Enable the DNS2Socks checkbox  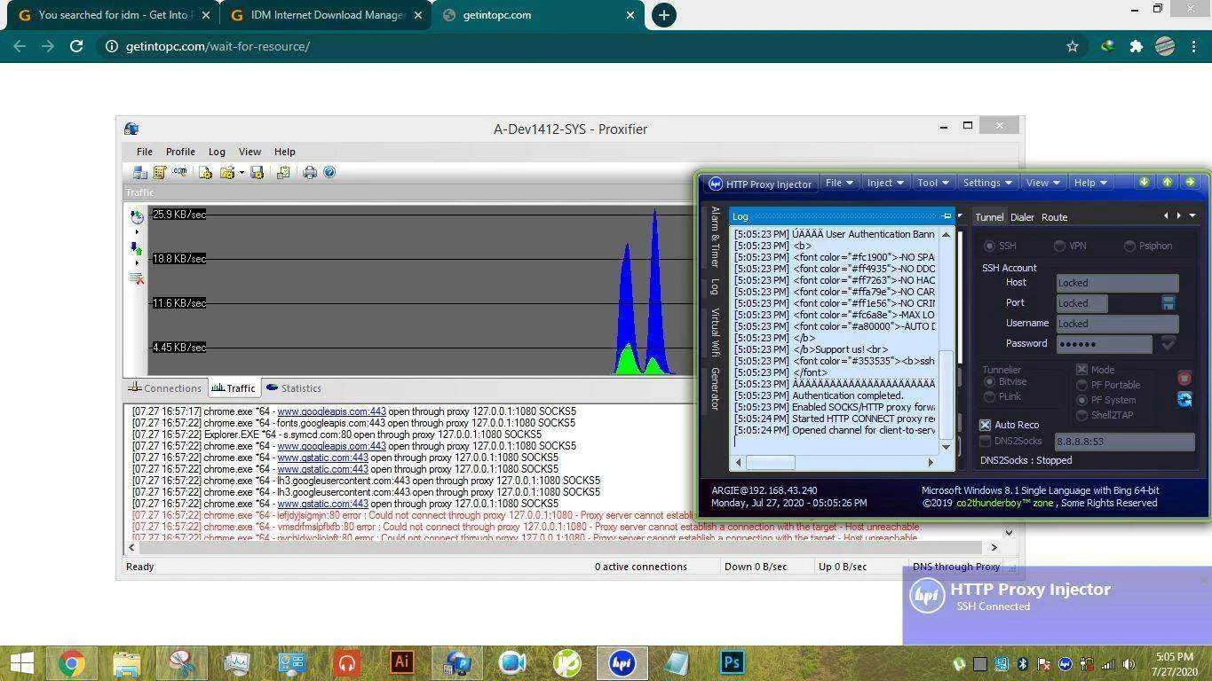pos(985,441)
